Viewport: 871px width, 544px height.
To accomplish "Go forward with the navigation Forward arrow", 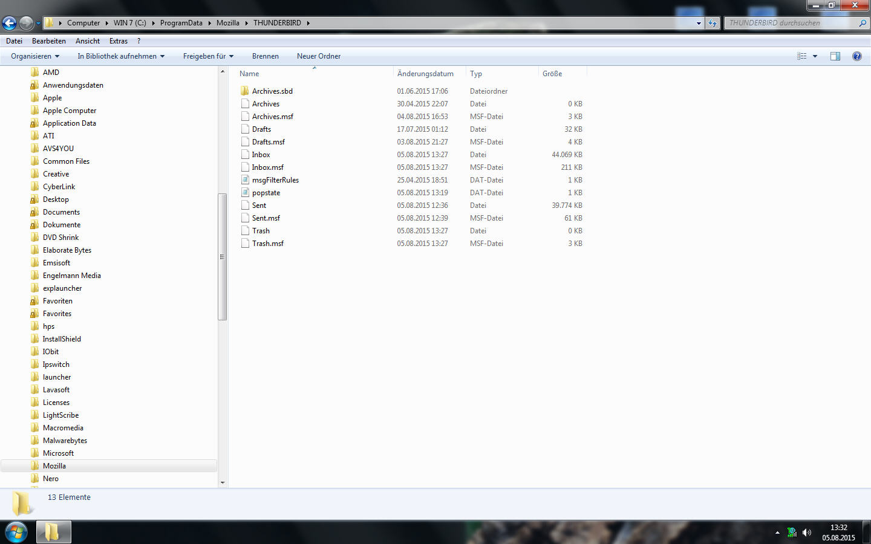I will pyautogui.click(x=26, y=23).
